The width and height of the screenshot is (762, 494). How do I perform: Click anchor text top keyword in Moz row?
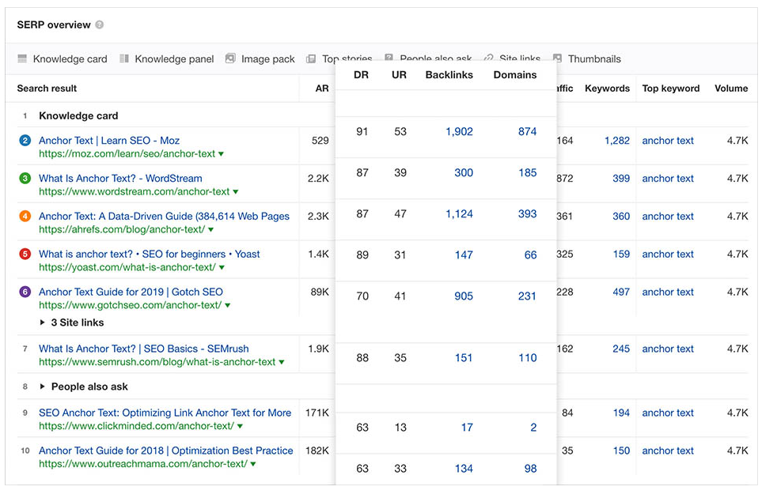point(668,141)
